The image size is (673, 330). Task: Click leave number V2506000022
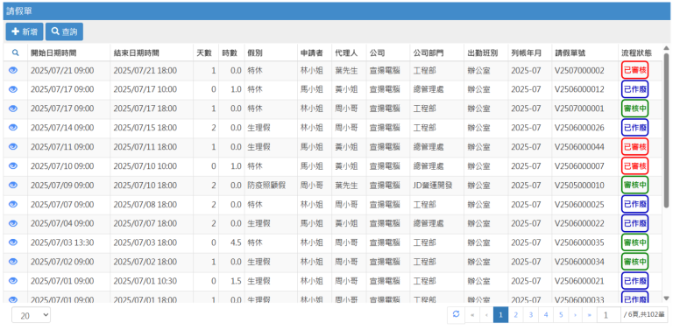pos(579,223)
